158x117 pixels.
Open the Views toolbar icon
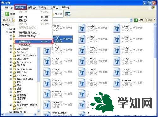68,14
